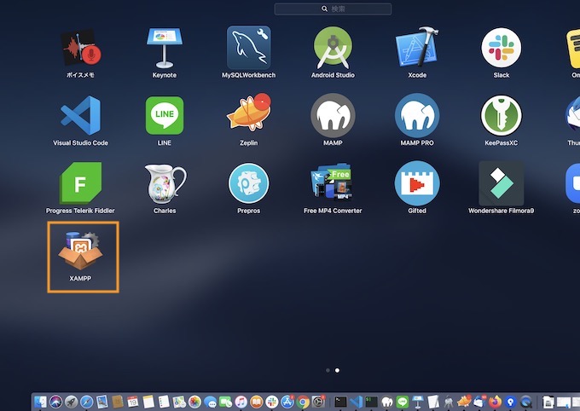Launch XAMPP from Launchpad
The height and width of the screenshot is (411, 580).
(80, 251)
